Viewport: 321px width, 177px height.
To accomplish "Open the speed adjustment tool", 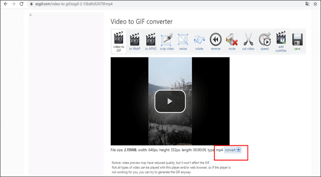I will [264, 42].
